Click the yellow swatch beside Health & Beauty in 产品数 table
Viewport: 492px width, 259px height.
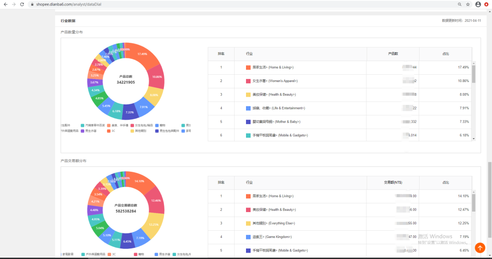[x=248, y=94]
